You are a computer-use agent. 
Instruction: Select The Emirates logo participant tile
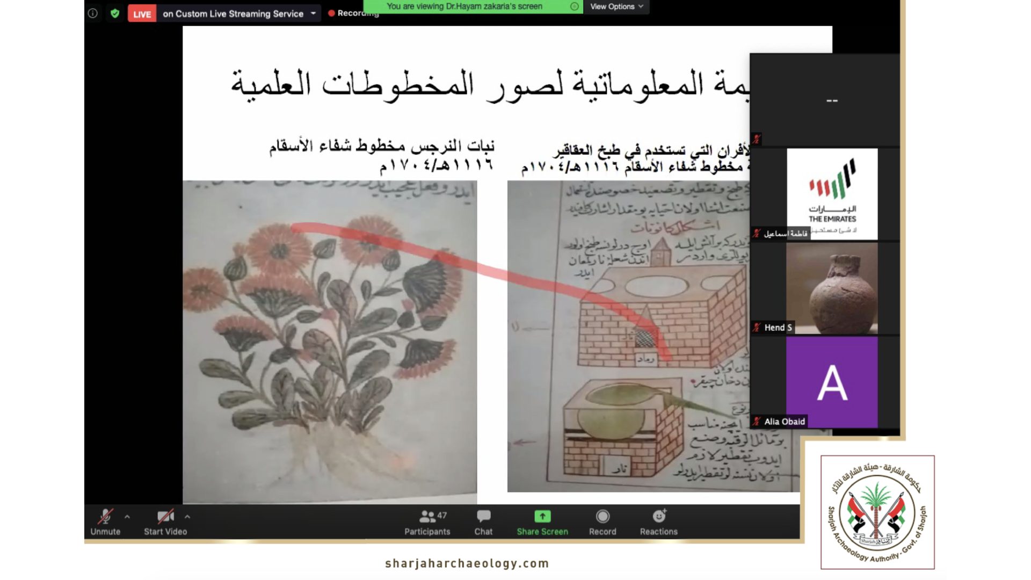pos(825,194)
